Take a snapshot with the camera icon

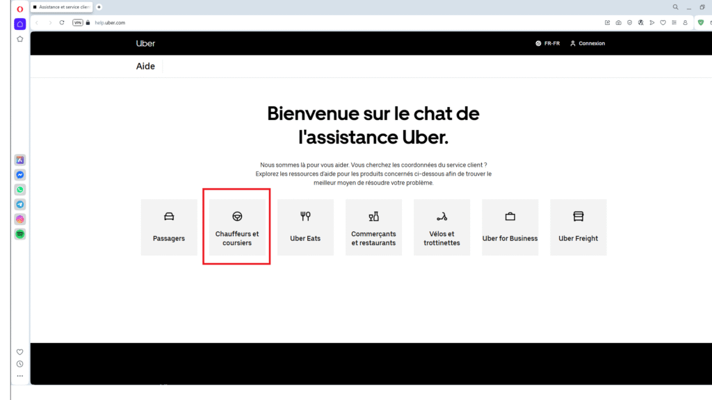point(618,23)
